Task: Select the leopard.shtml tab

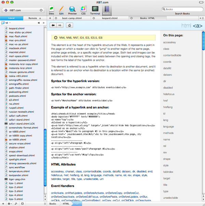Action: [110, 18]
